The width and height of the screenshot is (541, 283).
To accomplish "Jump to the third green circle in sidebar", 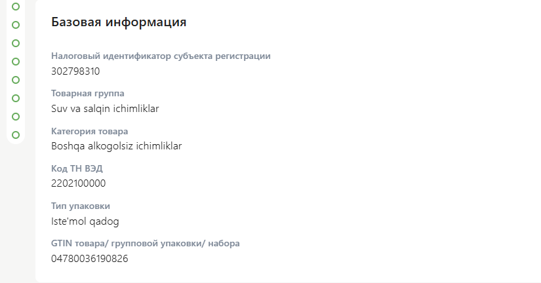I will 16,43.
